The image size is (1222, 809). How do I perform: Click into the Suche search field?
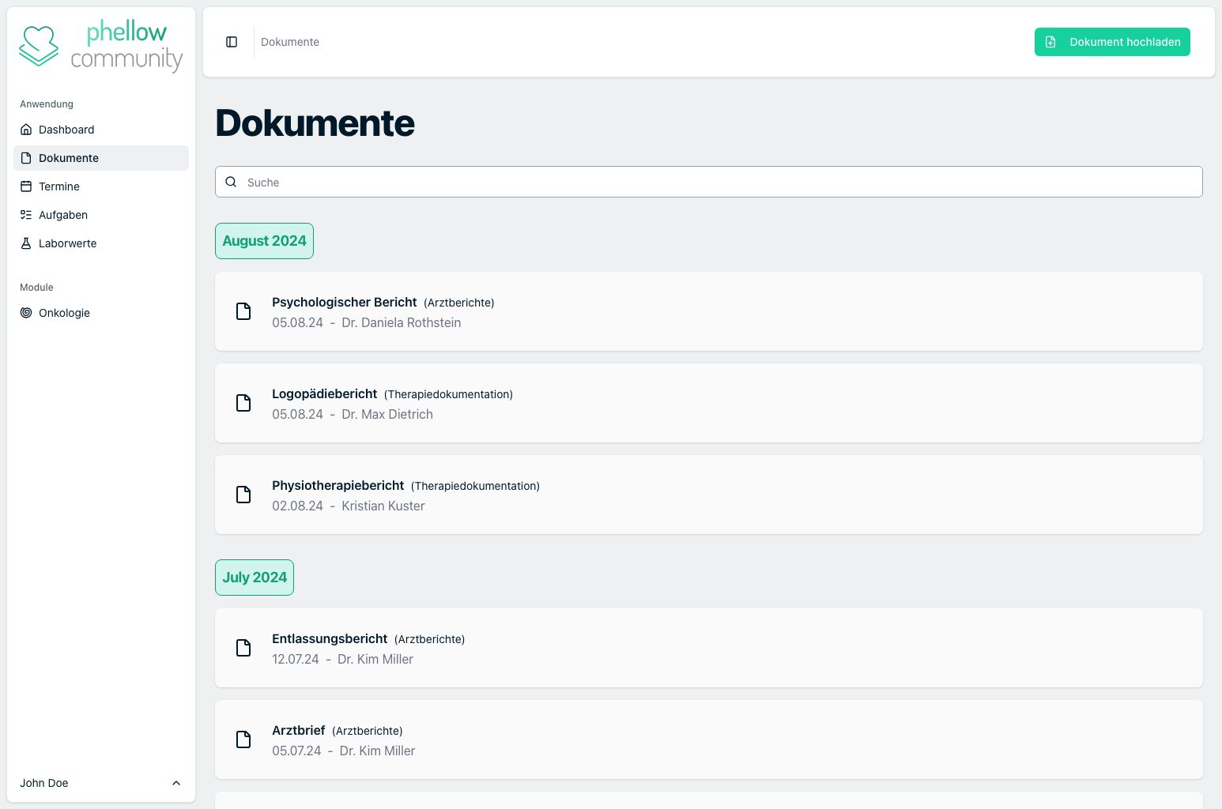[709, 182]
